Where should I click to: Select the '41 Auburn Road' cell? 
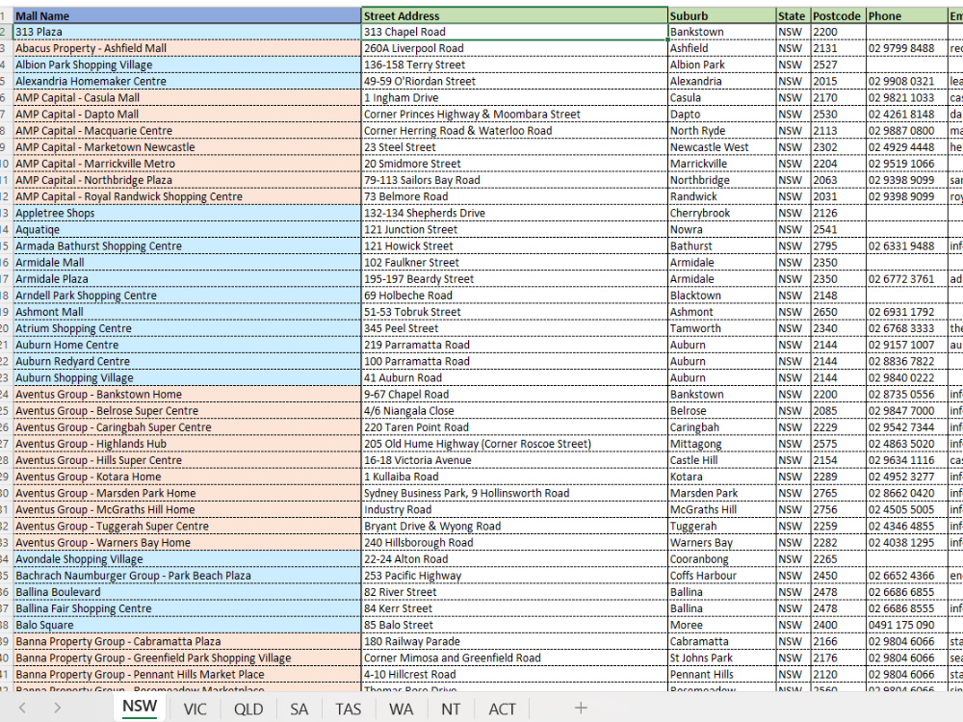coord(514,377)
